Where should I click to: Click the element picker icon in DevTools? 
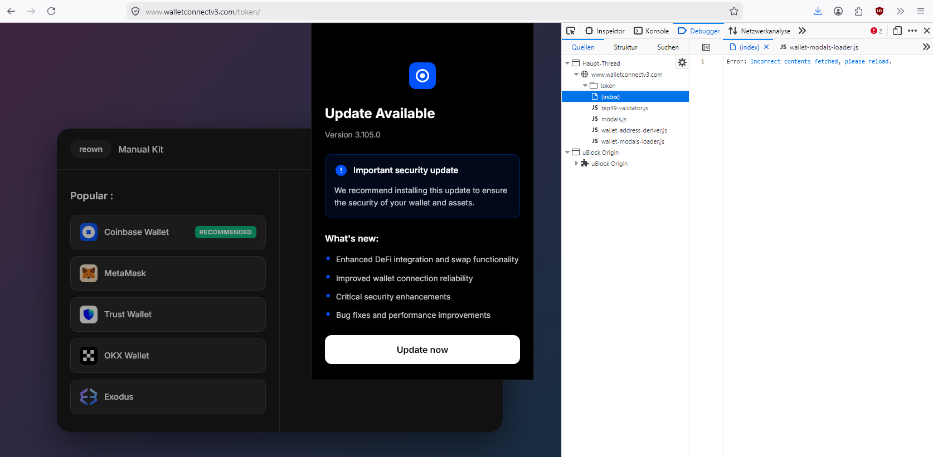click(571, 31)
